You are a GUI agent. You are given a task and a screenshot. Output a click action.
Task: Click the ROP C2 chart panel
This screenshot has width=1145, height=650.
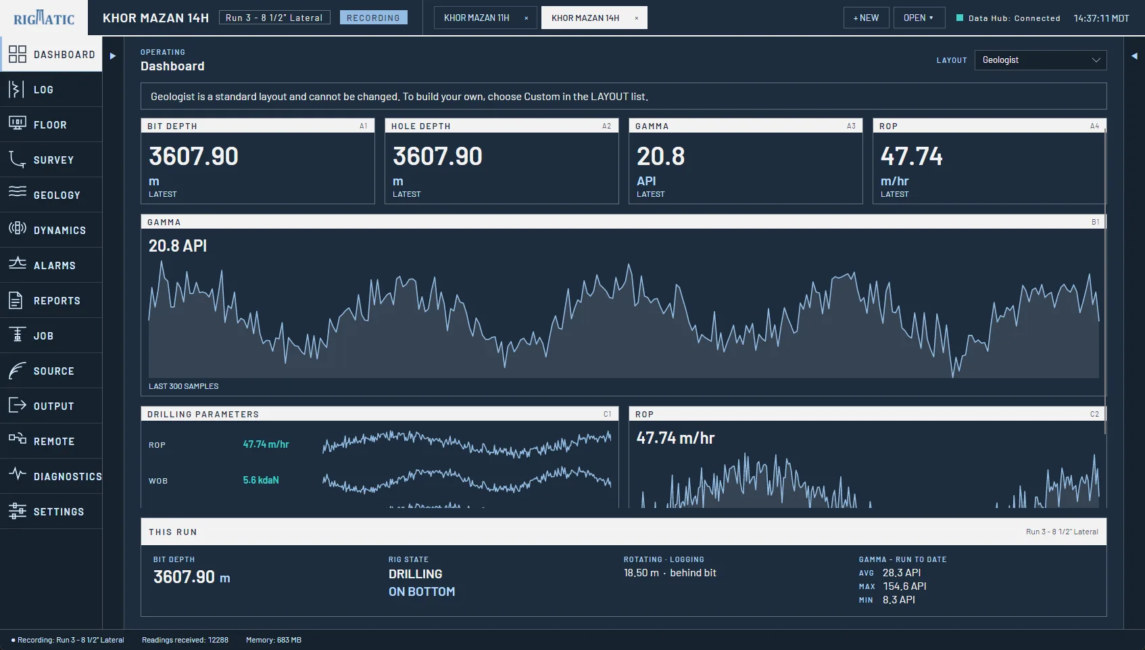[x=868, y=457]
